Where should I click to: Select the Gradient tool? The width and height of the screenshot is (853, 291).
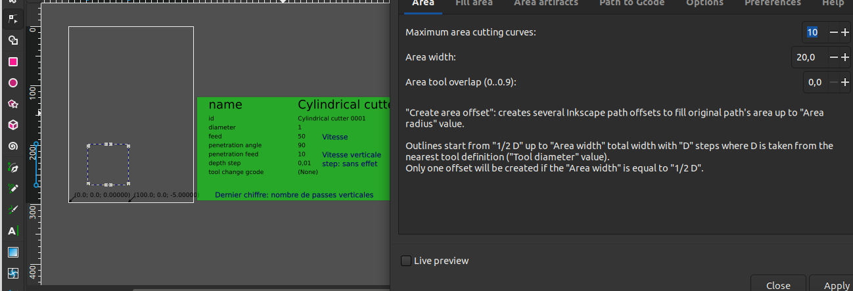click(12, 252)
